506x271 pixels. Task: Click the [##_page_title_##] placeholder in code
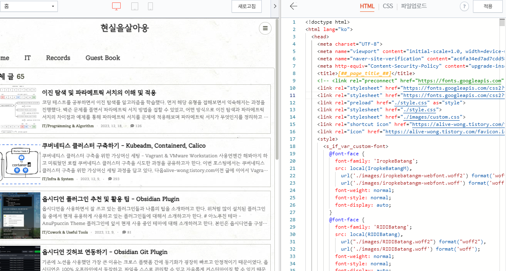364,73
